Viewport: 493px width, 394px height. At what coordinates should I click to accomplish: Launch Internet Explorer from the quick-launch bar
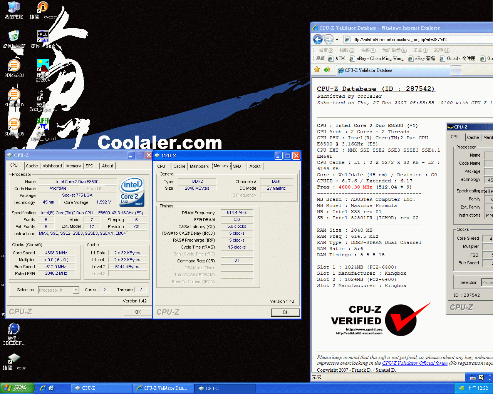(43, 388)
